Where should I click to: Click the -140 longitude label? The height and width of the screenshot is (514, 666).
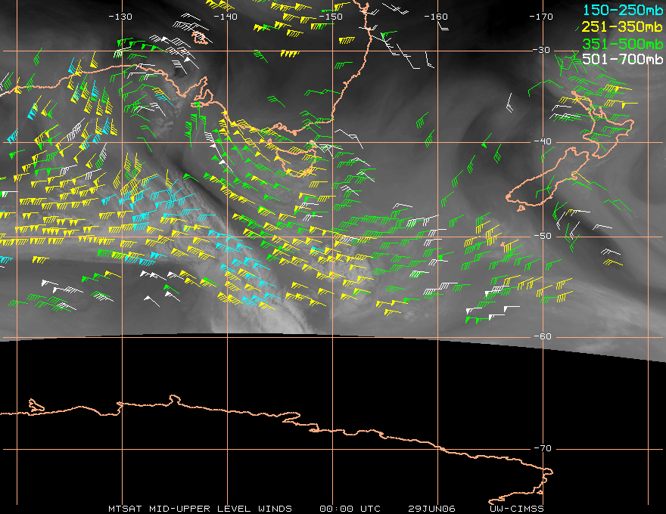pyautogui.click(x=226, y=17)
